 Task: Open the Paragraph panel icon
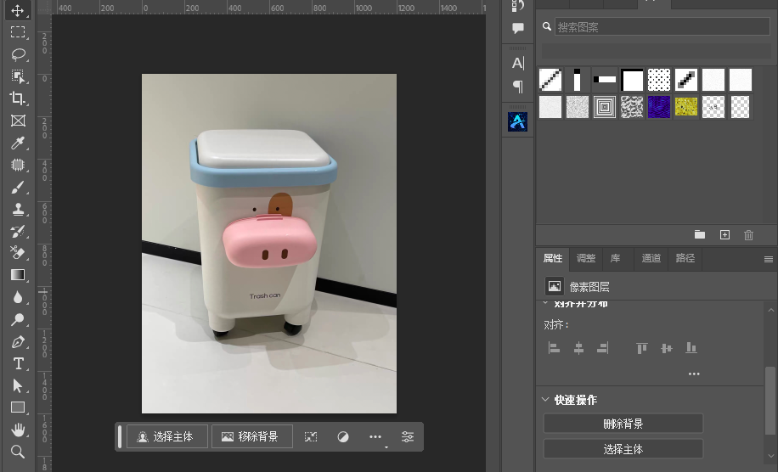tap(517, 87)
